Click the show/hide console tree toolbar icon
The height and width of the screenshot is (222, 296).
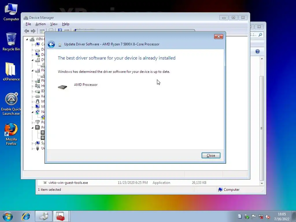(42, 31)
